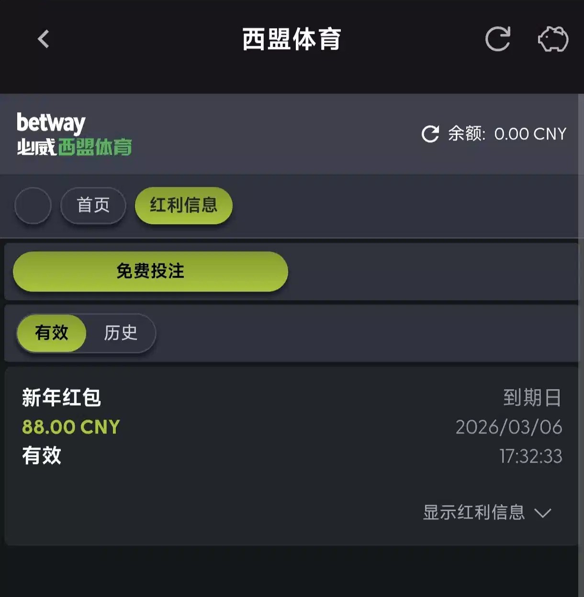Tap the back arrow in header
584x597 pixels.
tap(44, 39)
